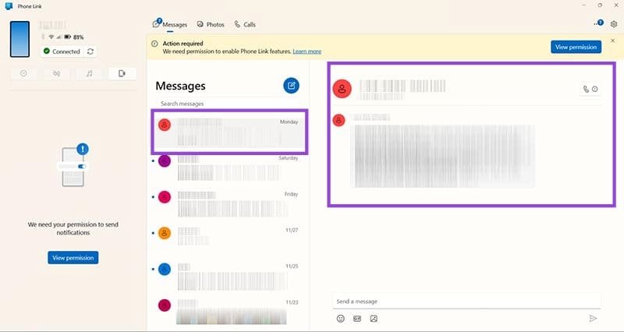Open the conversation dated Saturday
Image resolution: width=624 pixels, height=332 pixels.
click(x=229, y=168)
